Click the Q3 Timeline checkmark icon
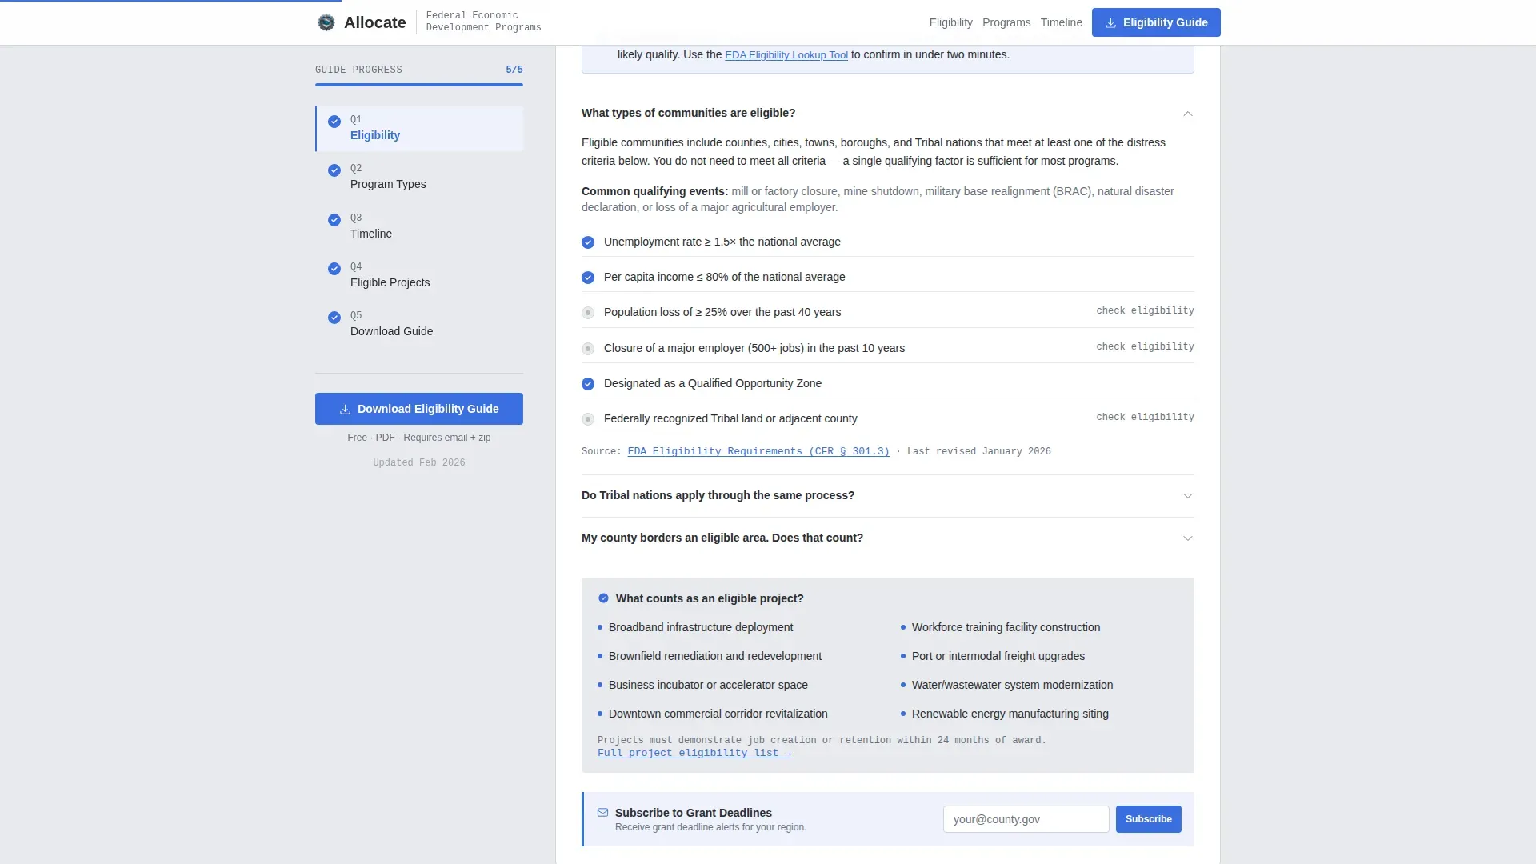This screenshot has width=1536, height=864. 334,220
